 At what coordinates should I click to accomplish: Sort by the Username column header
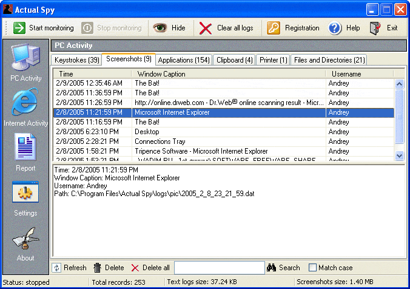pos(360,74)
